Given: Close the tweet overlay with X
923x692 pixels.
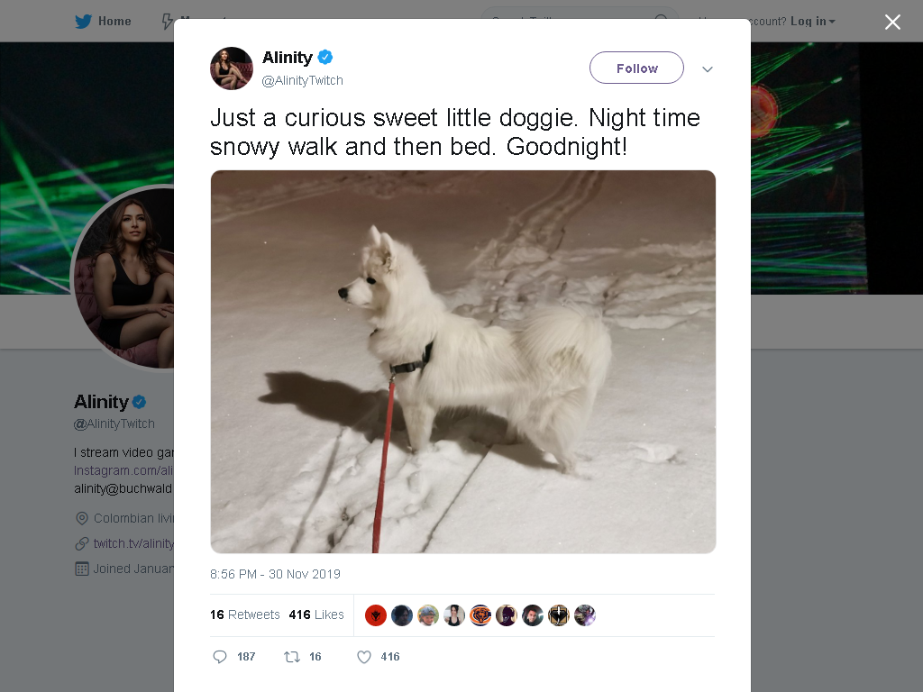Looking at the screenshot, I should pyautogui.click(x=892, y=22).
